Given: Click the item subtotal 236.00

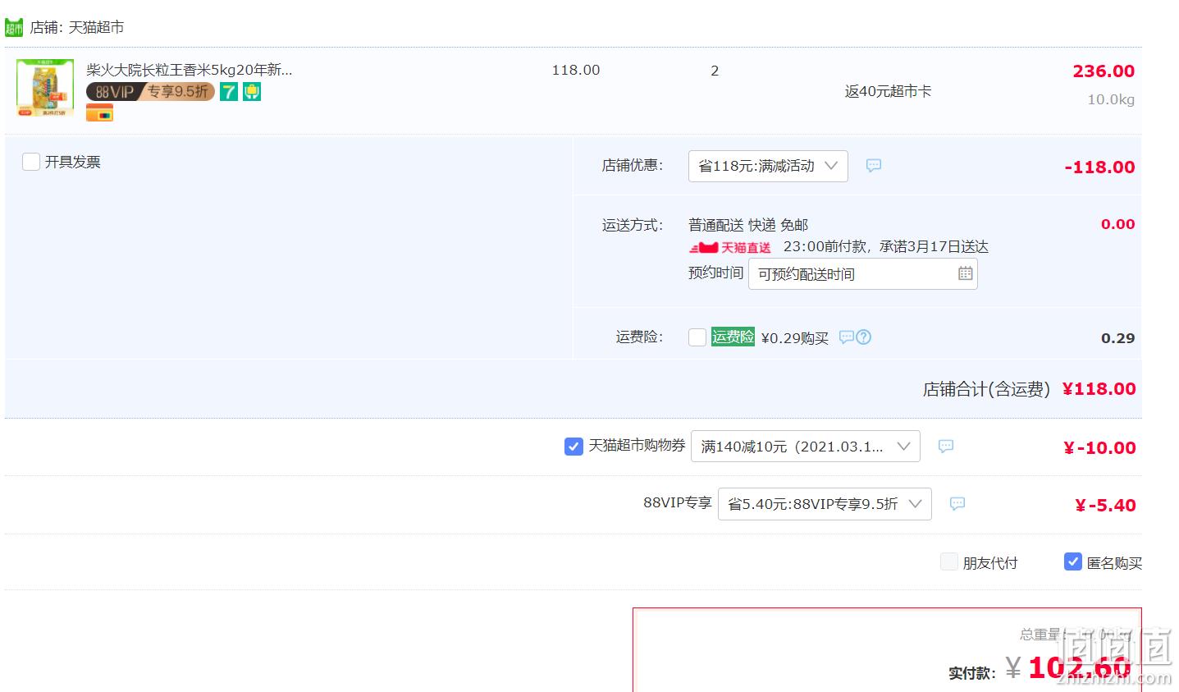Looking at the screenshot, I should 1104,71.
